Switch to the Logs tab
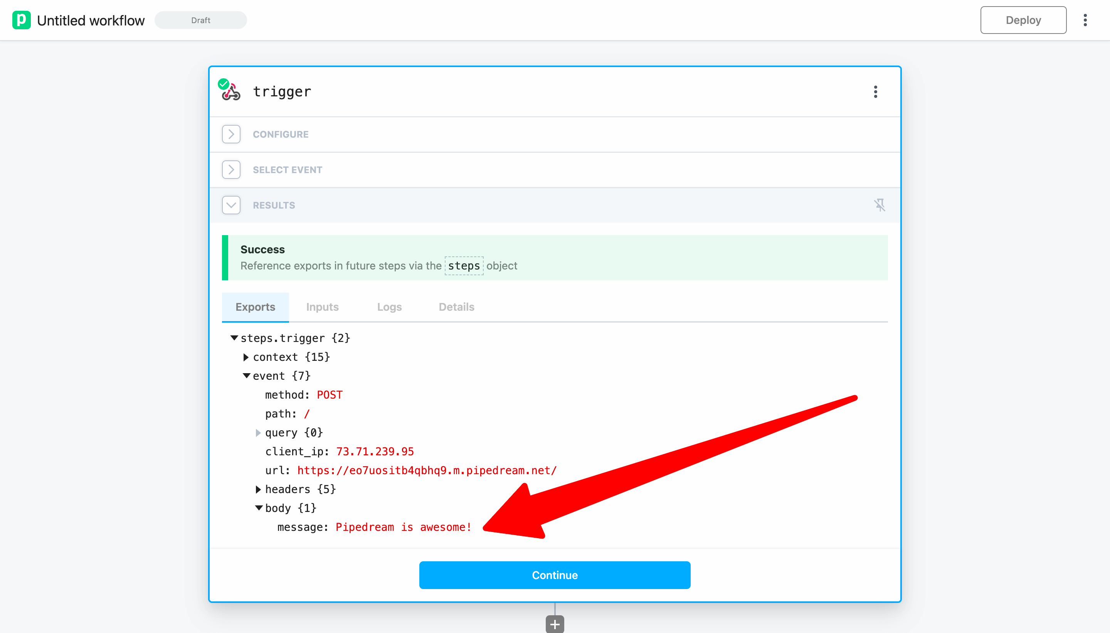The width and height of the screenshot is (1110, 633). tap(389, 307)
